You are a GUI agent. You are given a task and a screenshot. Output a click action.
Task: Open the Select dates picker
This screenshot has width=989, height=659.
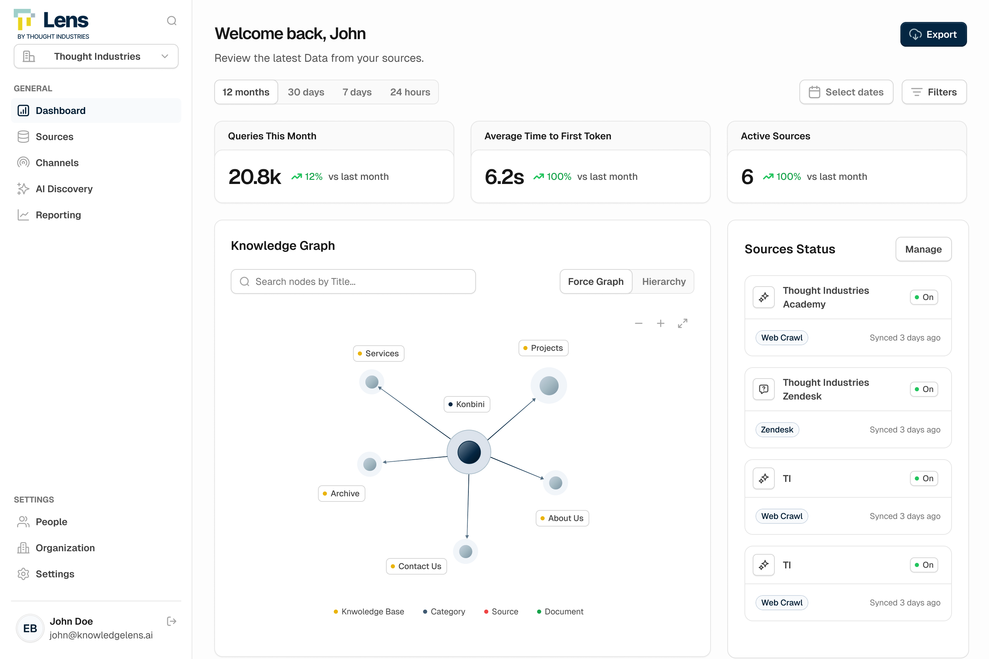click(846, 92)
